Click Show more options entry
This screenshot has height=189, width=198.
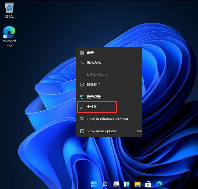[101, 131]
